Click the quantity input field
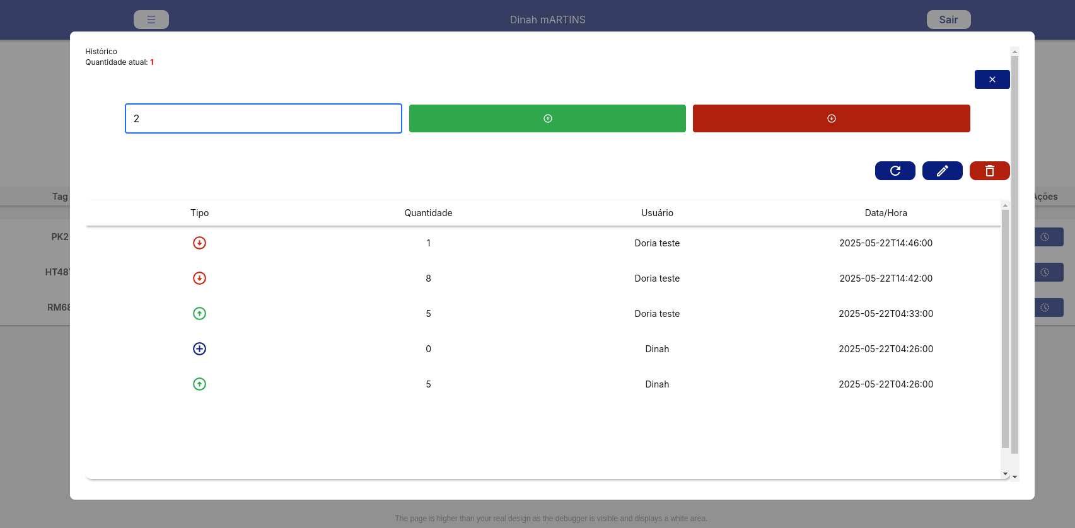The width and height of the screenshot is (1075, 528). (x=264, y=118)
